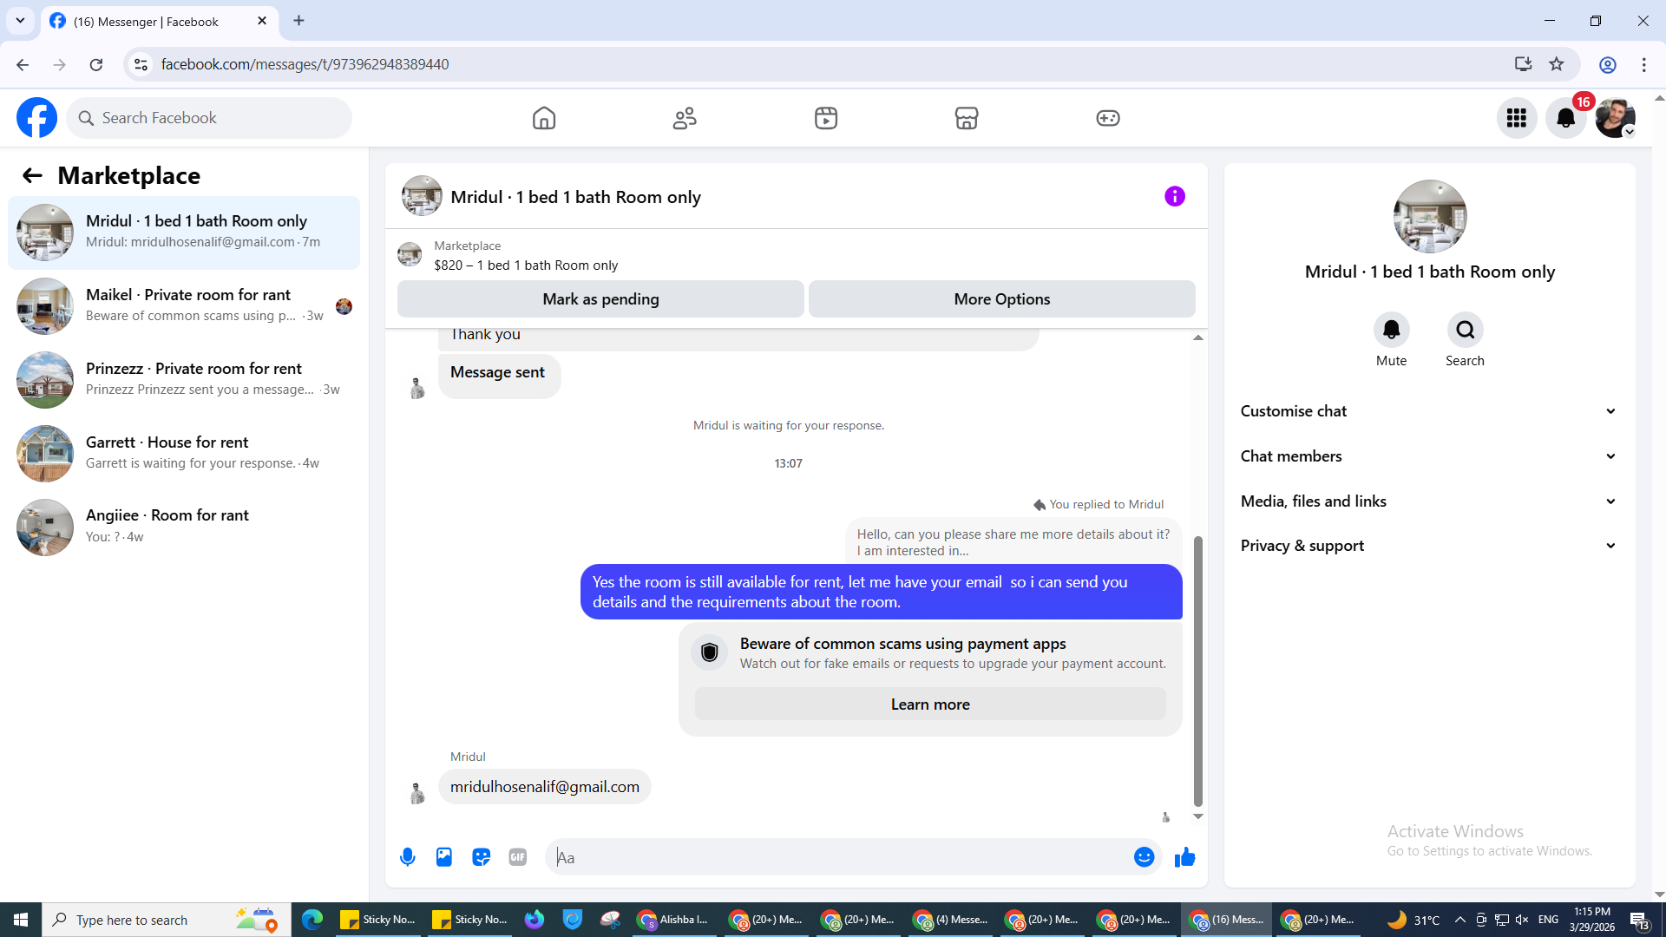This screenshot has height=937, width=1666.
Task: Open Microsoft Edge from the taskbar
Action: pyautogui.click(x=312, y=920)
